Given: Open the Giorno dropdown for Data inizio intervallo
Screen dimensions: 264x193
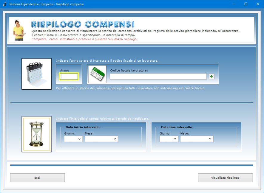Looking at the screenshot, I should (73, 139).
